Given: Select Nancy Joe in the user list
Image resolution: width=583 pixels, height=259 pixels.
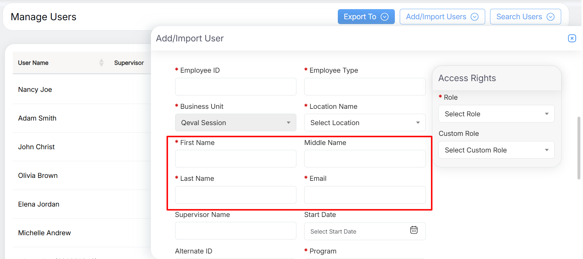Looking at the screenshot, I should (x=35, y=90).
